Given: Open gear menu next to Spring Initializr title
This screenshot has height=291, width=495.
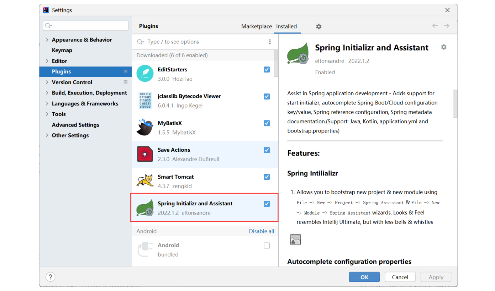Looking at the screenshot, I should [443, 47].
